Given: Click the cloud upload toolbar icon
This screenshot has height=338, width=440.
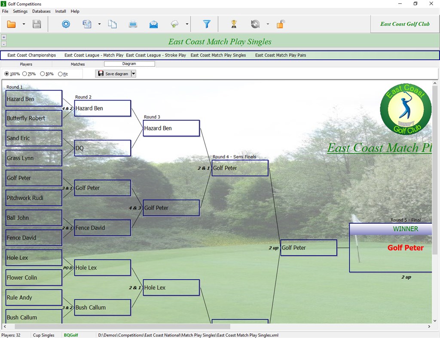Looking at the screenshot, I should 174,24.
